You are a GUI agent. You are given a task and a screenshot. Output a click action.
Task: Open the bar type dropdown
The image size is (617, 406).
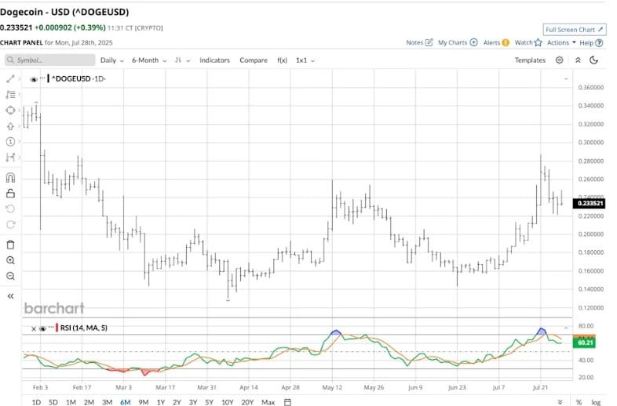point(182,60)
